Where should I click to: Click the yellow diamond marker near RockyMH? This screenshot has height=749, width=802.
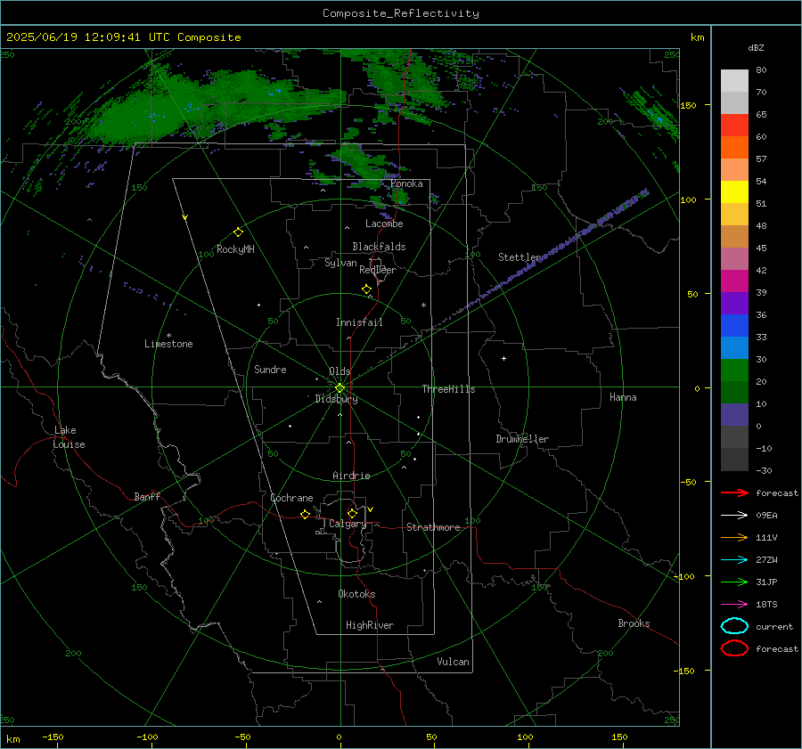coord(238,232)
